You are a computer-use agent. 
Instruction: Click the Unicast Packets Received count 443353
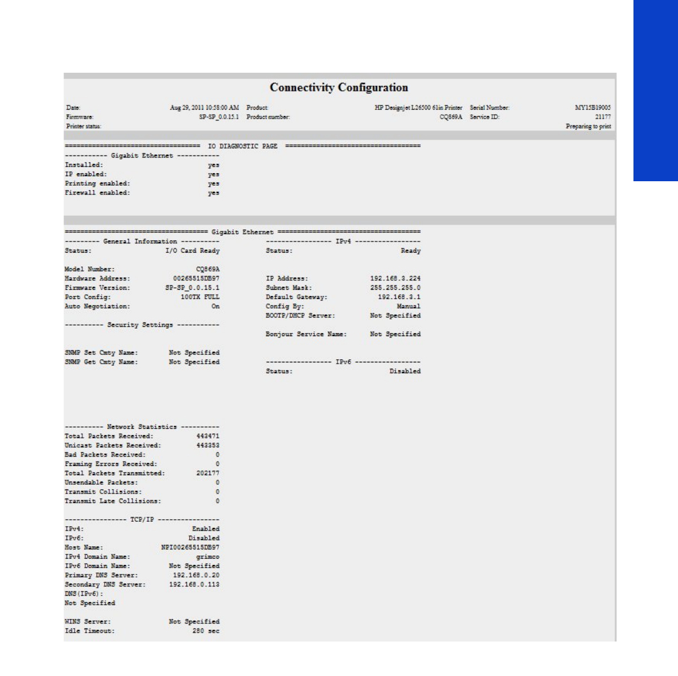(208, 445)
